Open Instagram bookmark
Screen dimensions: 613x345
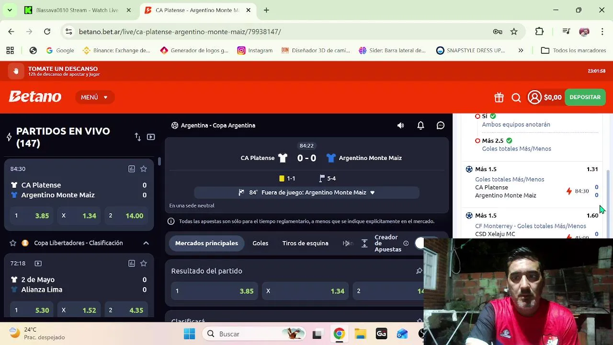point(255,50)
